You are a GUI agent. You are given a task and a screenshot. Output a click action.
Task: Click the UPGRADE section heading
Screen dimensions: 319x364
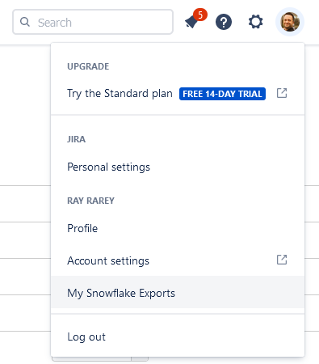[88, 66]
